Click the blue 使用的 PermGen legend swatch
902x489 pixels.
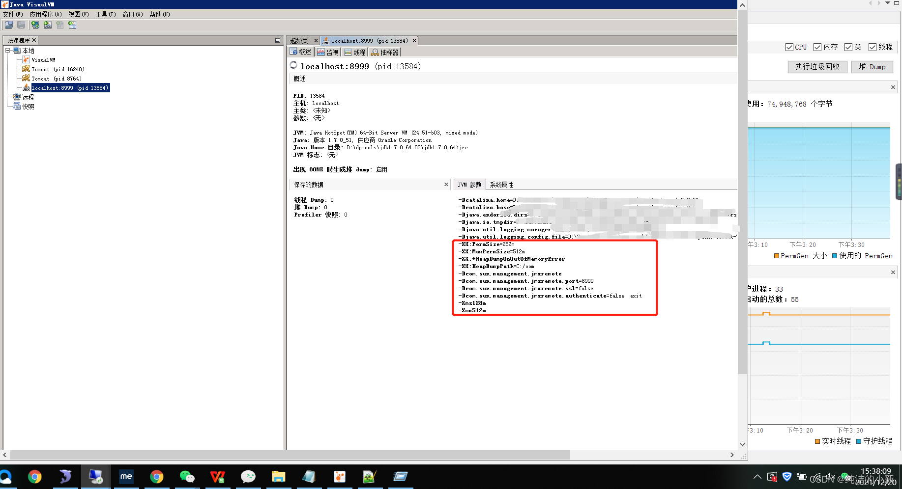pyautogui.click(x=835, y=256)
